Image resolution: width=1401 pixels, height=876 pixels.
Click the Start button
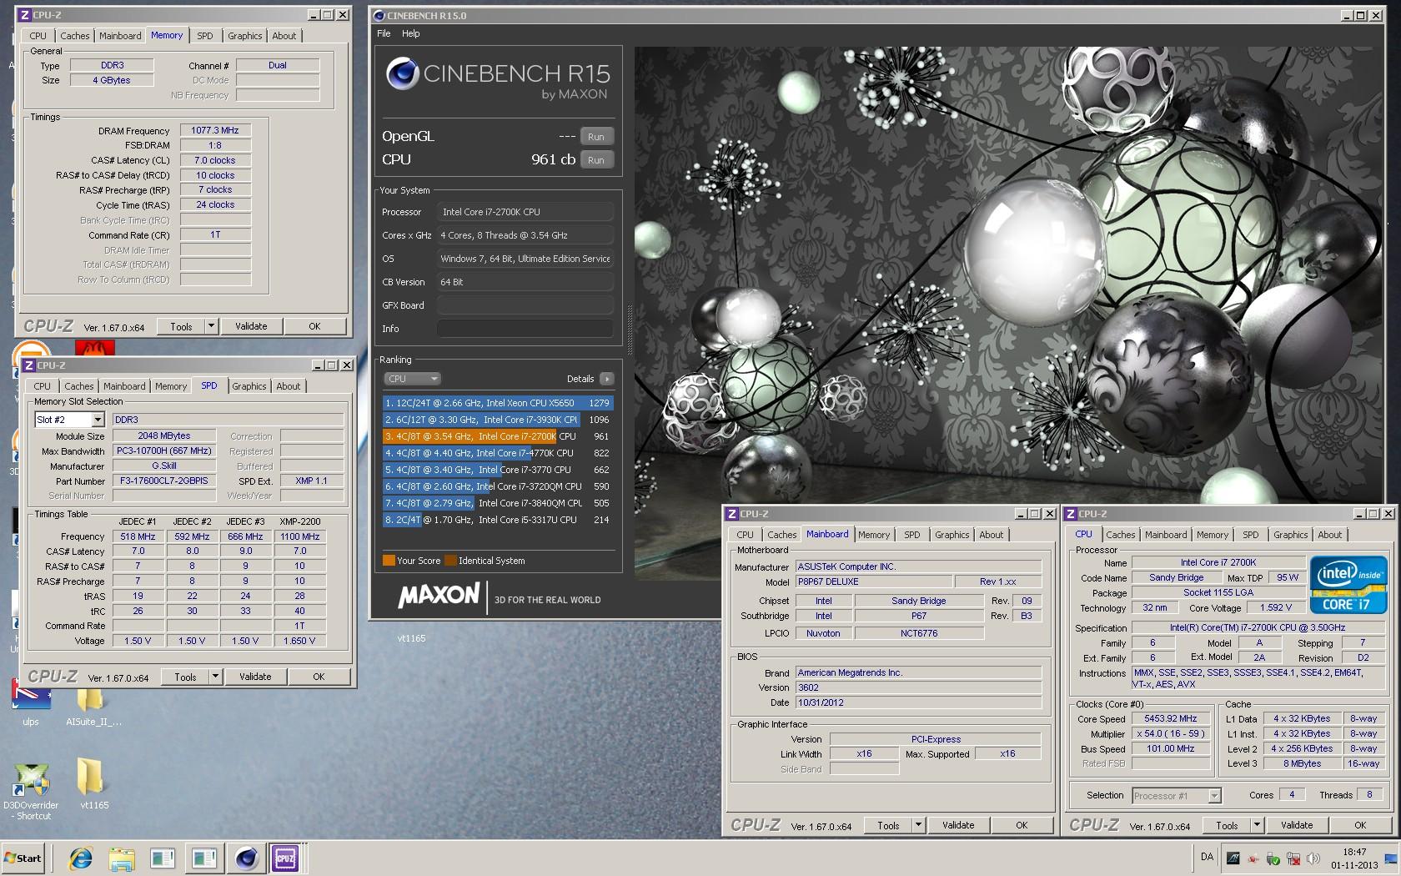[x=23, y=858]
